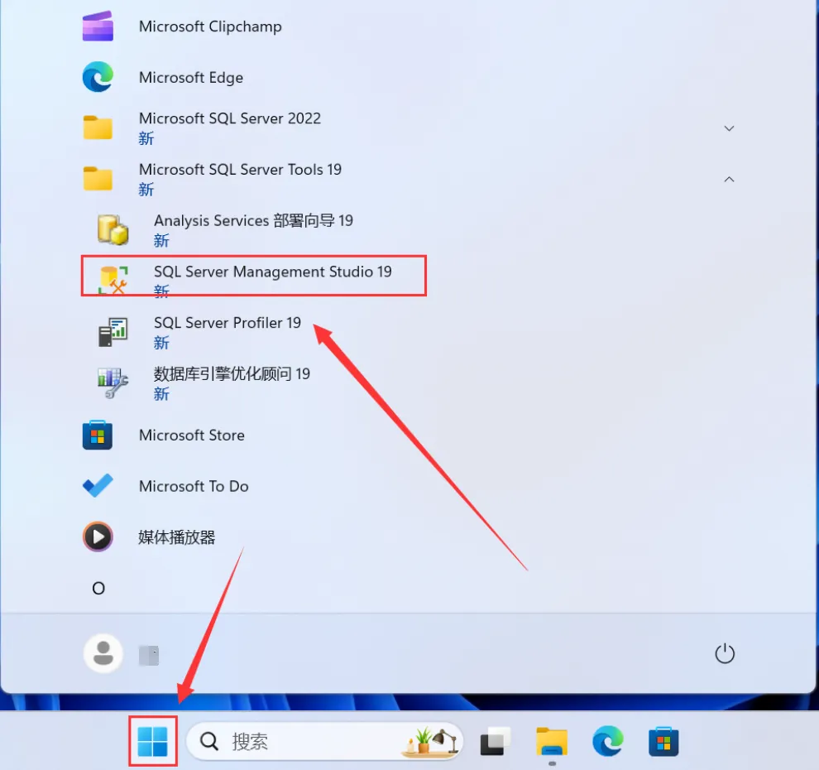This screenshot has width=819, height=770.
Task: Click SQL Server Profiler 19 text
Action: point(227,323)
